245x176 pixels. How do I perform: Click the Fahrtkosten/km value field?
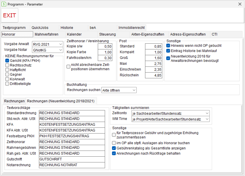105,58
